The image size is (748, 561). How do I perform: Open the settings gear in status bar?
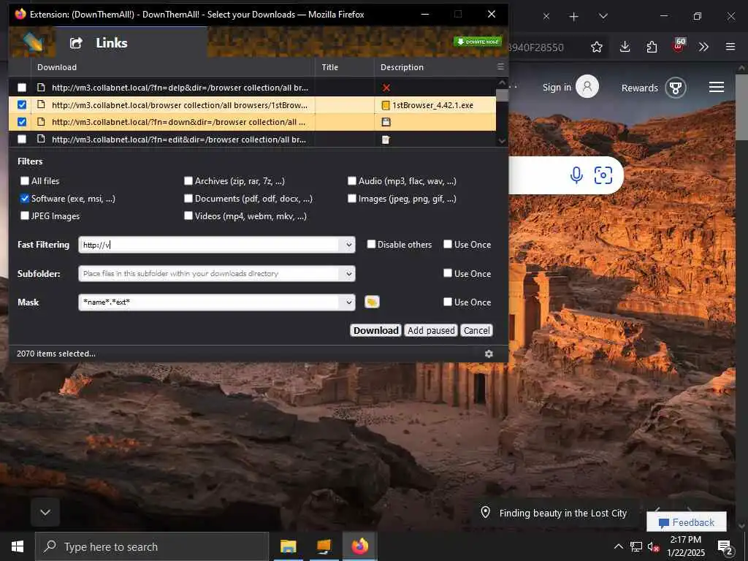[x=489, y=354]
